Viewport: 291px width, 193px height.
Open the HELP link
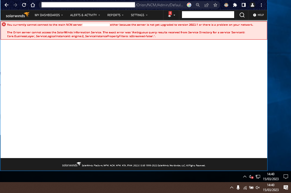(258, 15)
